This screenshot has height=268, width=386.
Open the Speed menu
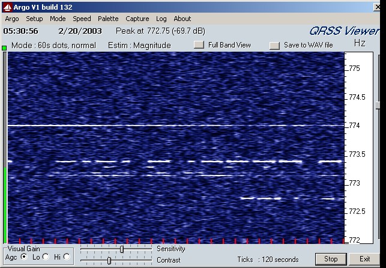coord(82,19)
